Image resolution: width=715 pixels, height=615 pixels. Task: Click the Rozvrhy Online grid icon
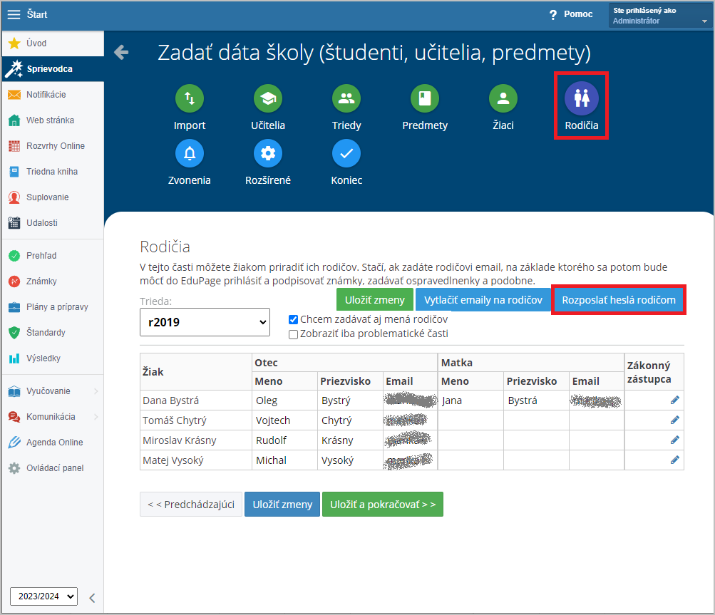coord(14,146)
